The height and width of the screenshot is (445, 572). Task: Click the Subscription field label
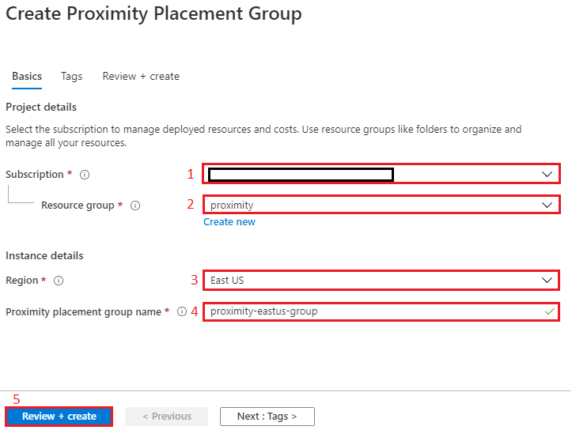(35, 175)
